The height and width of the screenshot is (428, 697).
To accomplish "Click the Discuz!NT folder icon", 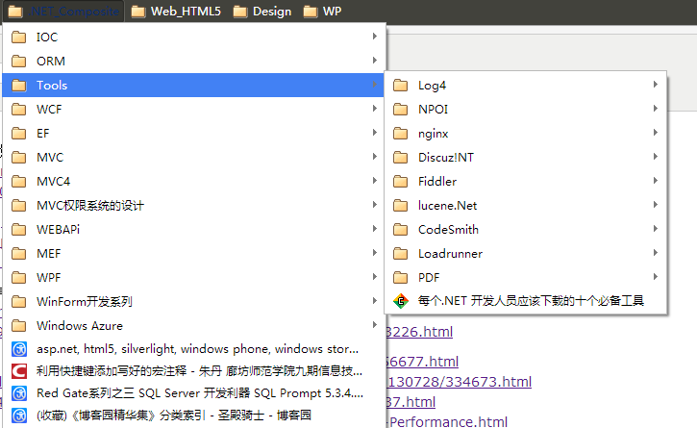I will click(401, 157).
